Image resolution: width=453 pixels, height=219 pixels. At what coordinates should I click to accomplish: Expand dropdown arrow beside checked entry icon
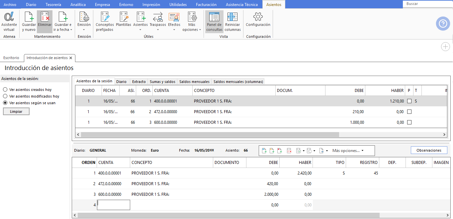[304, 151]
